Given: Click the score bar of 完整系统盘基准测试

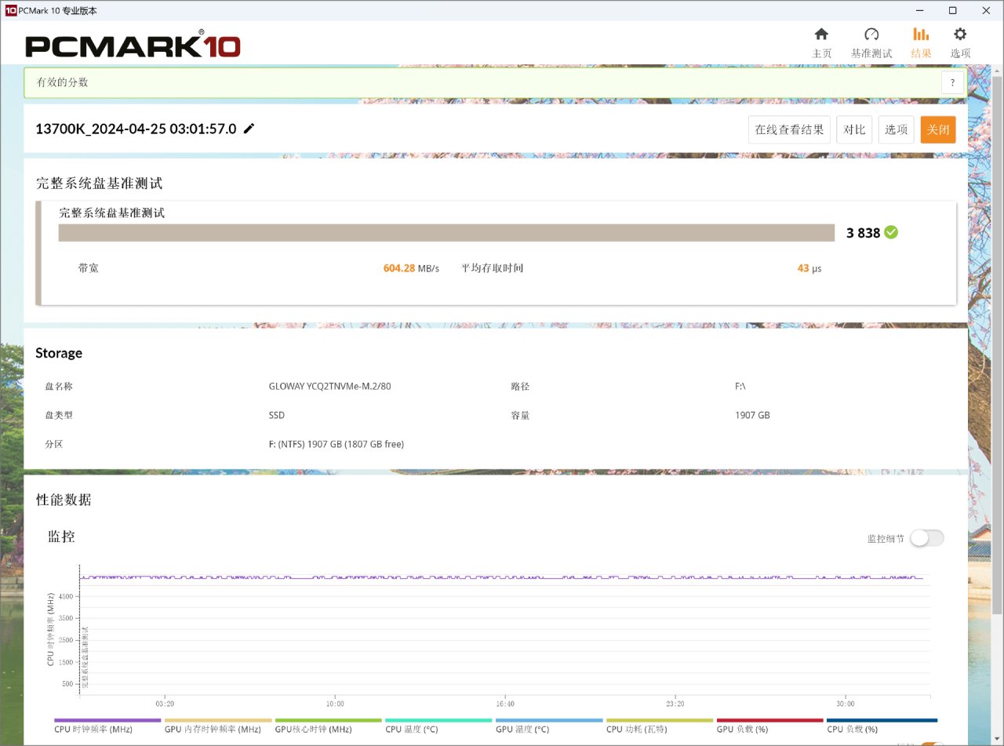Looking at the screenshot, I should coord(446,233).
